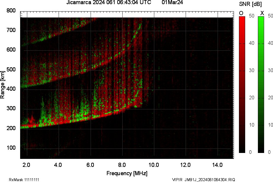Click the '4.0' frequency tick label
Screen dimensions: 273x182
(58, 165)
